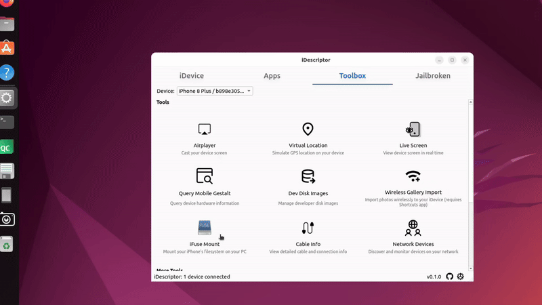The height and width of the screenshot is (305, 542).
Task: Open the iFuse Mount drive icon
Action: (205, 228)
